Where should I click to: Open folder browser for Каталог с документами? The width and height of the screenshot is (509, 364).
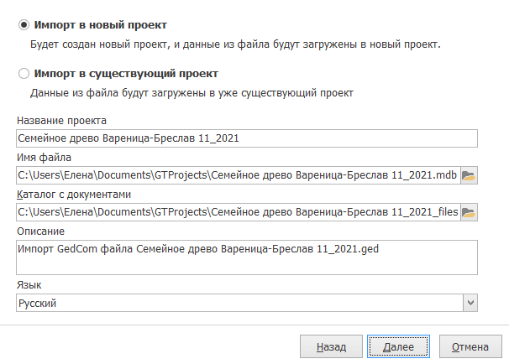[469, 212]
